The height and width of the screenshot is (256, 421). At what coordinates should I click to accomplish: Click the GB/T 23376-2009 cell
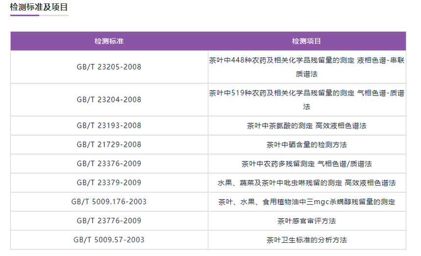109,163
